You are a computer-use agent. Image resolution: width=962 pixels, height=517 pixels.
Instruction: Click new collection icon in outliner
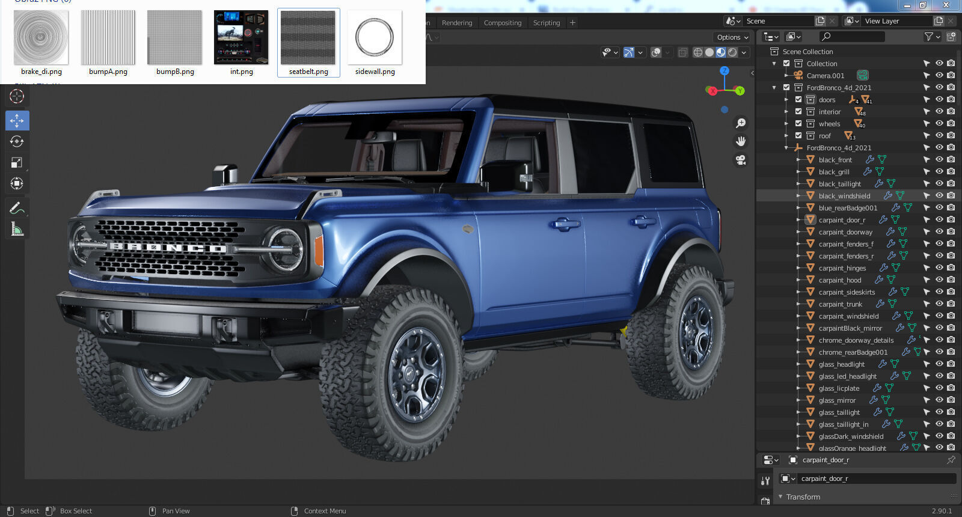click(x=951, y=37)
